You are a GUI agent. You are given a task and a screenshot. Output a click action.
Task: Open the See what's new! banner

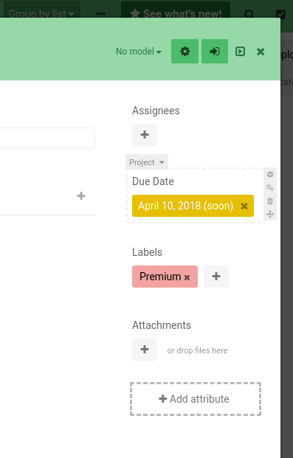pos(176,13)
